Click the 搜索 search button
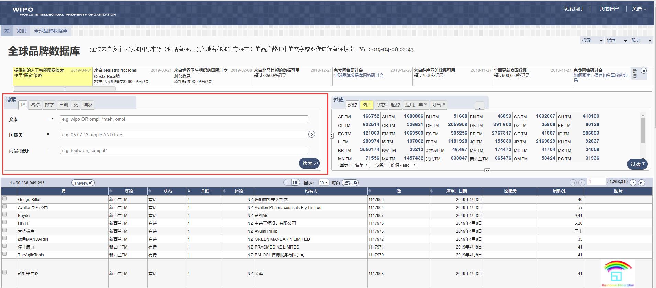Screen dimensions: 656x288 (310, 163)
